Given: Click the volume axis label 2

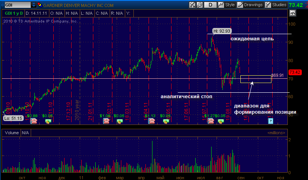Looking at the screenshot, I should (290, 140).
